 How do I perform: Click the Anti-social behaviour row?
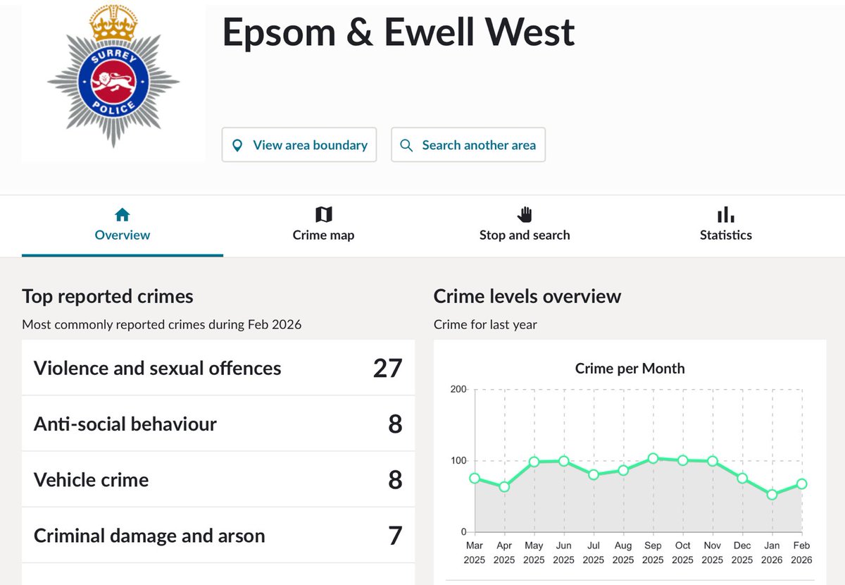pyautogui.click(x=218, y=423)
